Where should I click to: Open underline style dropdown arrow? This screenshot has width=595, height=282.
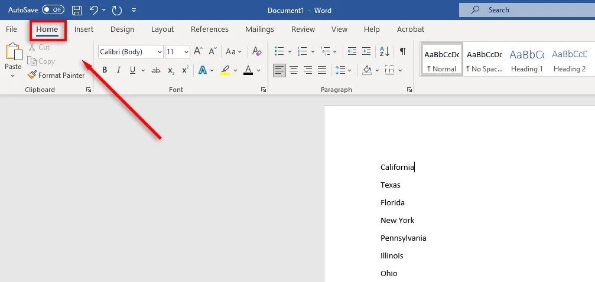143,71
